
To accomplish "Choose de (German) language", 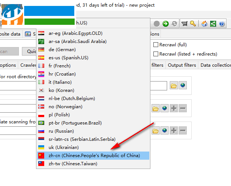I will point(93,50).
